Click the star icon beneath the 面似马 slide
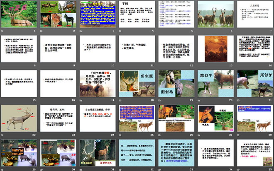The height and width of the screenshot is (171, 274). click(159, 100)
